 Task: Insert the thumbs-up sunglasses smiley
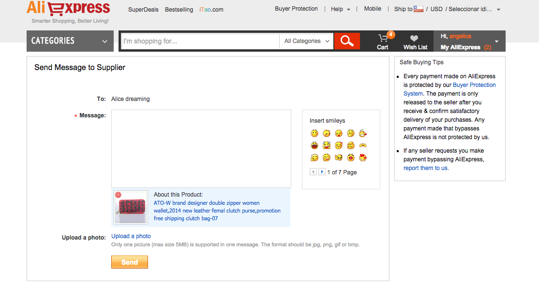coord(339,157)
